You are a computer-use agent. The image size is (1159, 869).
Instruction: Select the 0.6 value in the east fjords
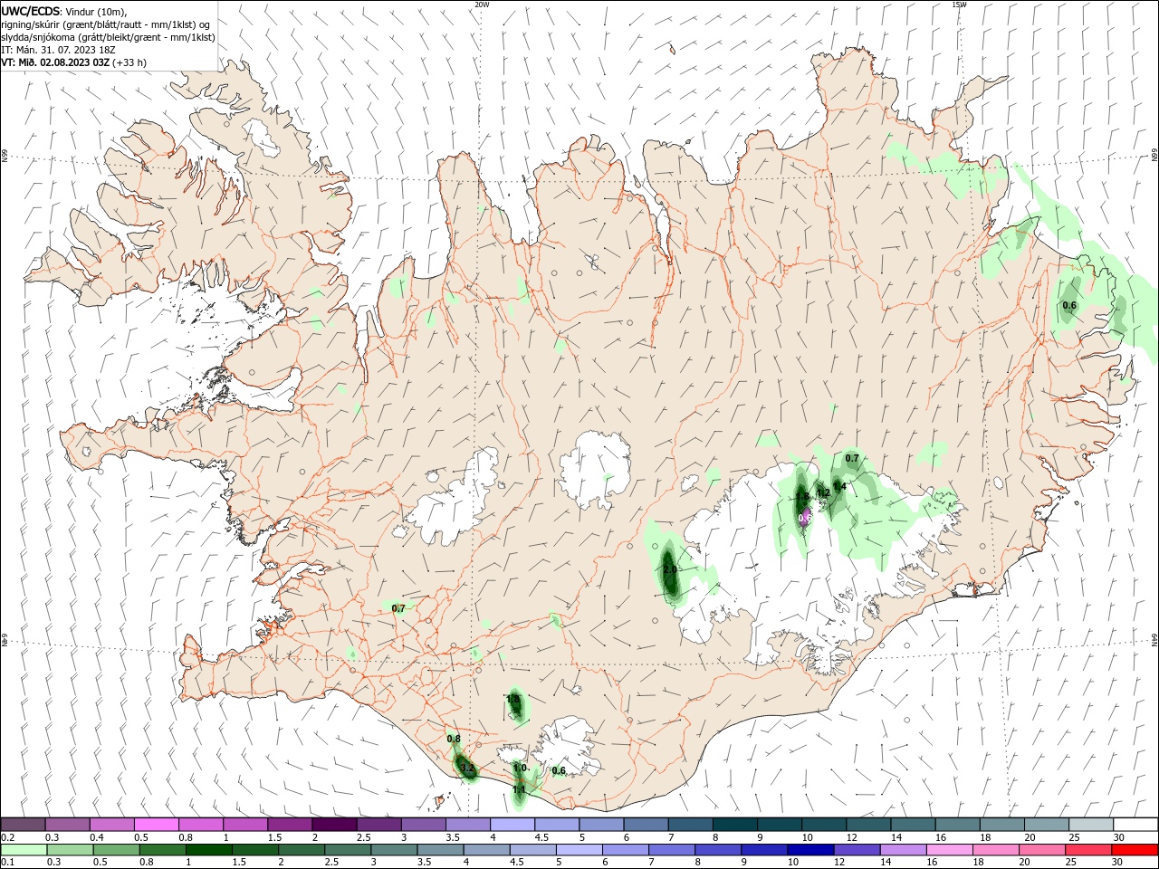click(1069, 305)
